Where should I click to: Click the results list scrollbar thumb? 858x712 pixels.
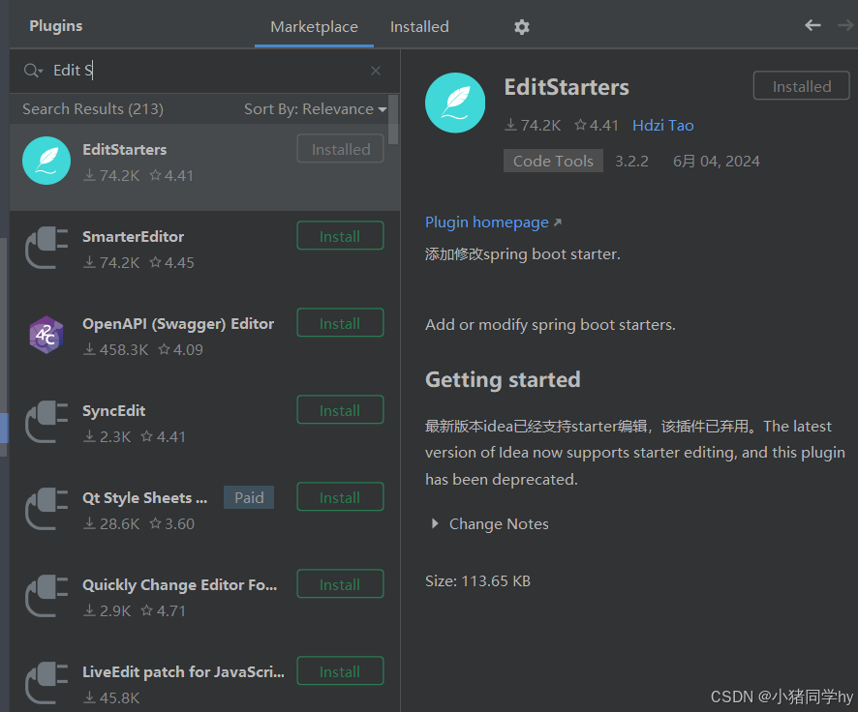tap(393, 119)
